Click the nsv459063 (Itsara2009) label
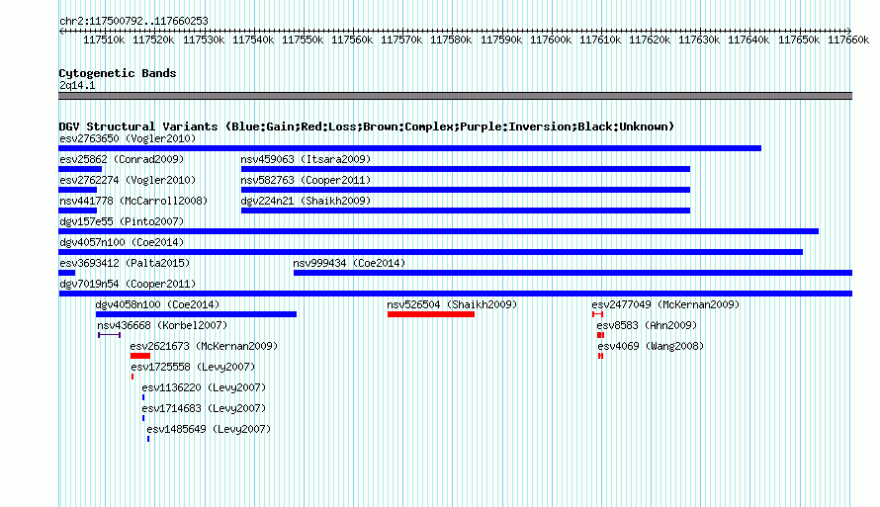This screenshot has width=880, height=507. point(306,159)
